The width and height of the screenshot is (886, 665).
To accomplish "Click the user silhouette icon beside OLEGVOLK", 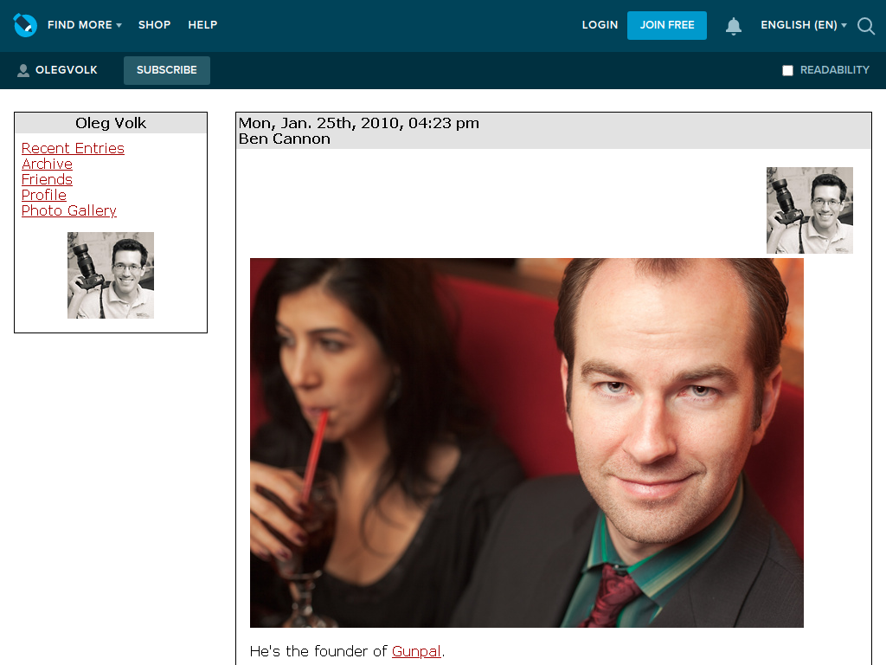I will [x=23, y=70].
